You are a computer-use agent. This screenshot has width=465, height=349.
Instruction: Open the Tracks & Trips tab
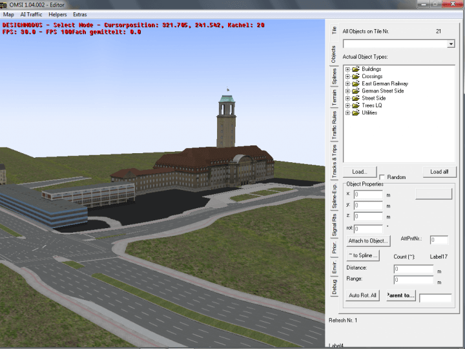click(x=334, y=162)
